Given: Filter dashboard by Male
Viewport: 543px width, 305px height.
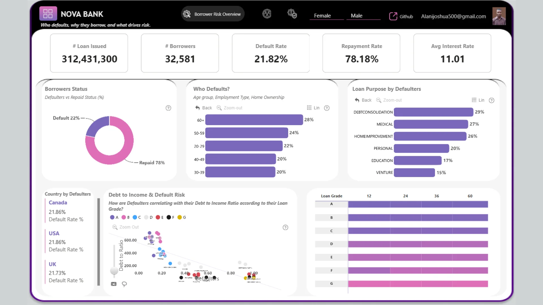Looking at the screenshot, I should (x=356, y=16).
